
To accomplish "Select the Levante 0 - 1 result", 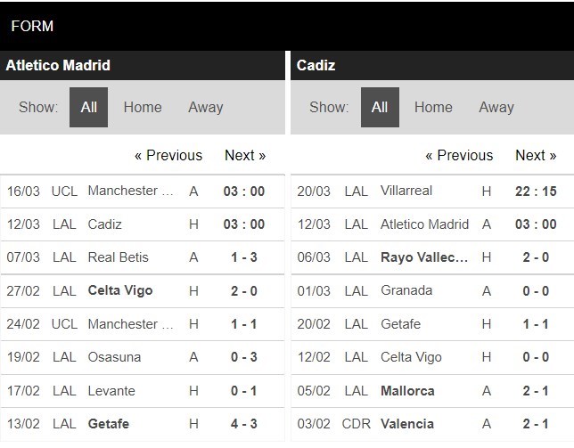I will [x=143, y=391].
